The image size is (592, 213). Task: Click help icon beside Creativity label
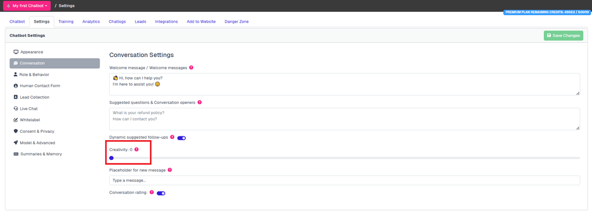coord(137,149)
